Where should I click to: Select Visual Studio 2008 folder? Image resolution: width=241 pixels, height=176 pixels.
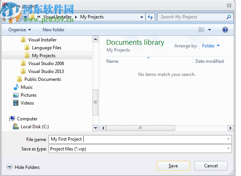(x=46, y=64)
